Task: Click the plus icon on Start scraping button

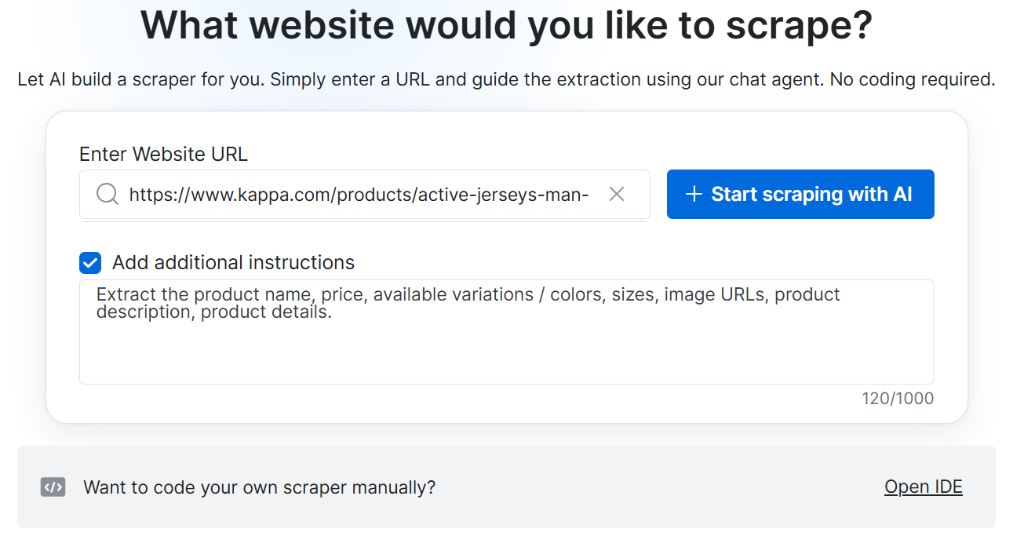Action: [x=693, y=194]
